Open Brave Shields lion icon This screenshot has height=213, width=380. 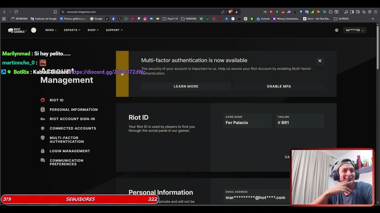pos(230,12)
